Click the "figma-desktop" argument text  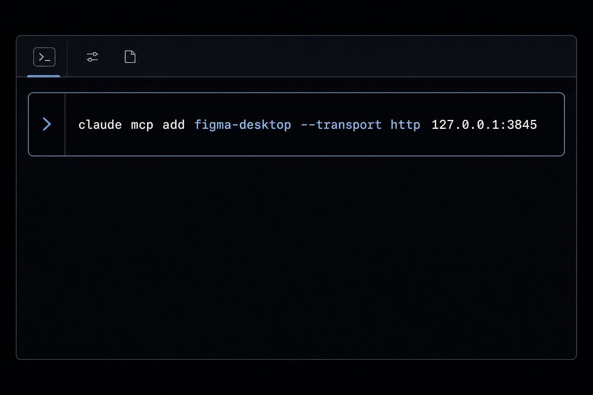[243, 125]
